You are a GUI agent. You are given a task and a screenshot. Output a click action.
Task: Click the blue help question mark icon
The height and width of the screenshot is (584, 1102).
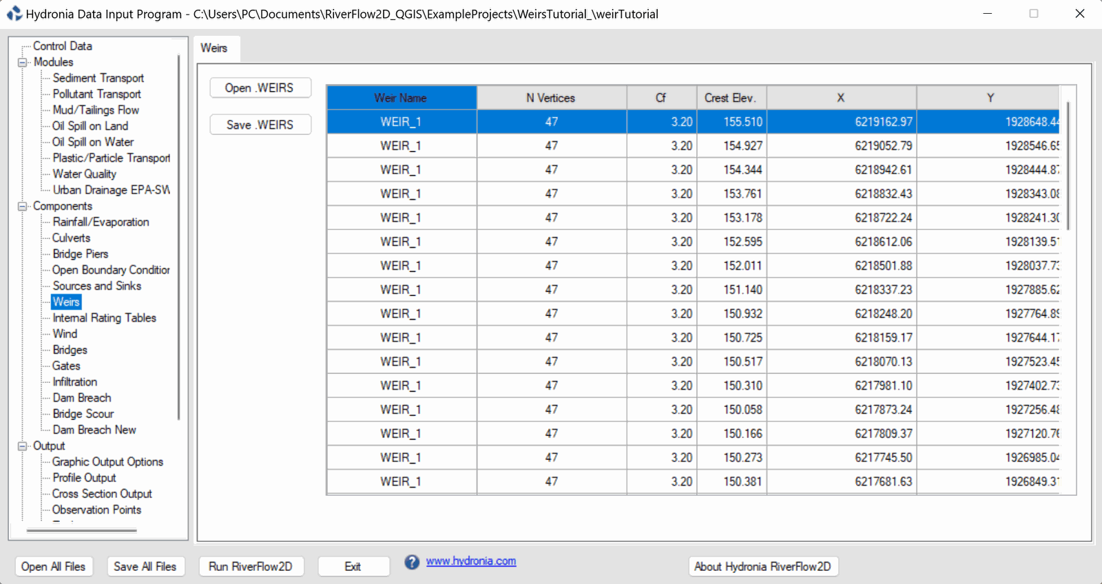tap(412, 562)
